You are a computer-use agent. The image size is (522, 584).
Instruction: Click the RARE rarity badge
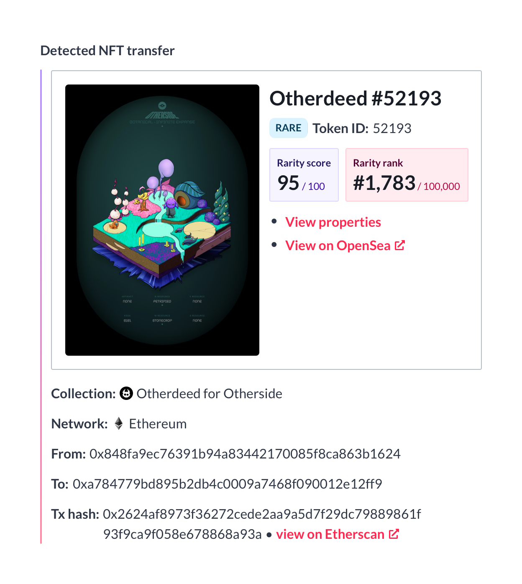288,128
